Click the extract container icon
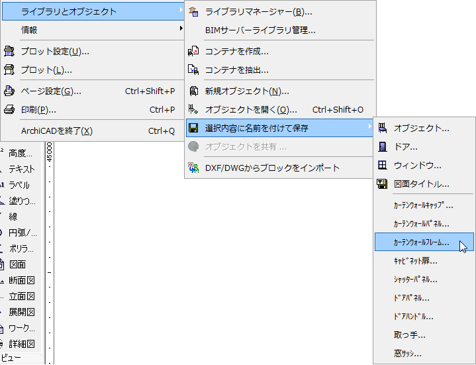The image size is (476, 365). (193, 70)
